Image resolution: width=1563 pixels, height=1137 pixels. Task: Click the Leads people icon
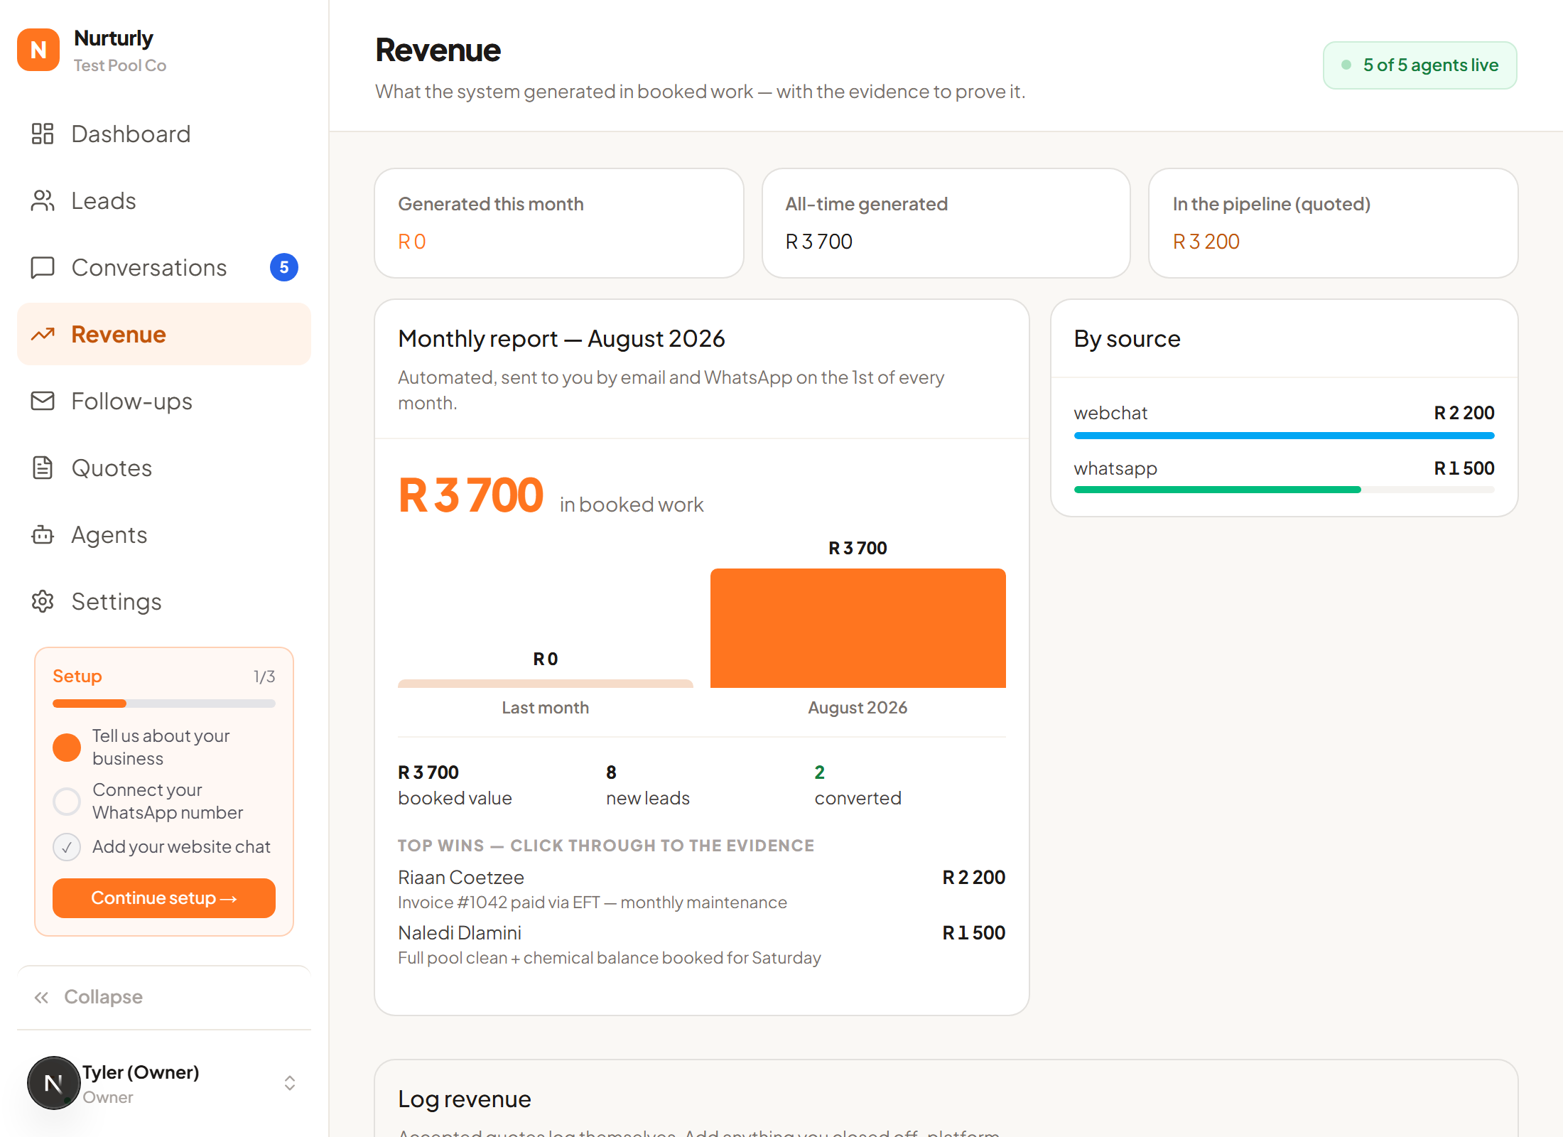[x=43, y=200]
